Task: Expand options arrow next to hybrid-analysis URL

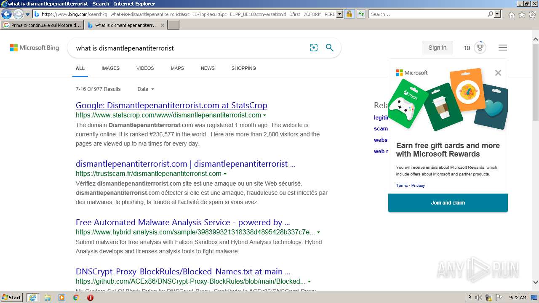Action: [x=318, y=232]
